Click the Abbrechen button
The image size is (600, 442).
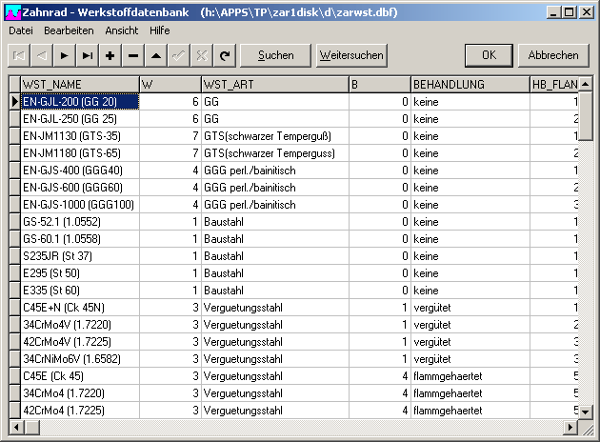(553, 55)
